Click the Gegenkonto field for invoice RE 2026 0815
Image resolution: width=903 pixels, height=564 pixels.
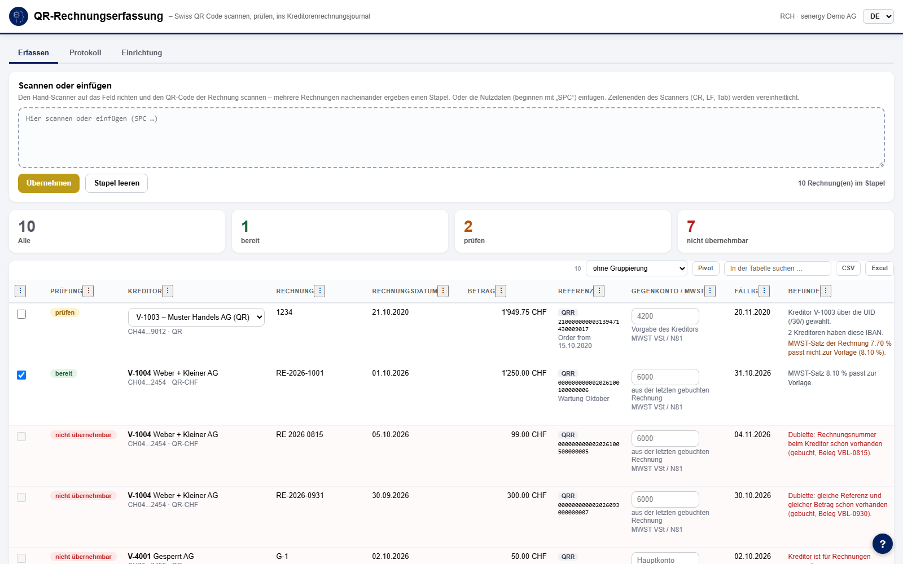tap(665, 439)
